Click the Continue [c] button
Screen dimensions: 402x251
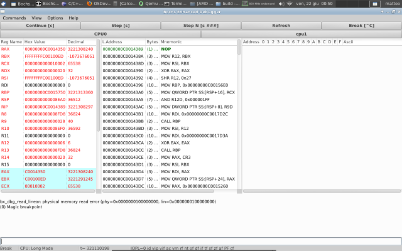pos(40,26)
